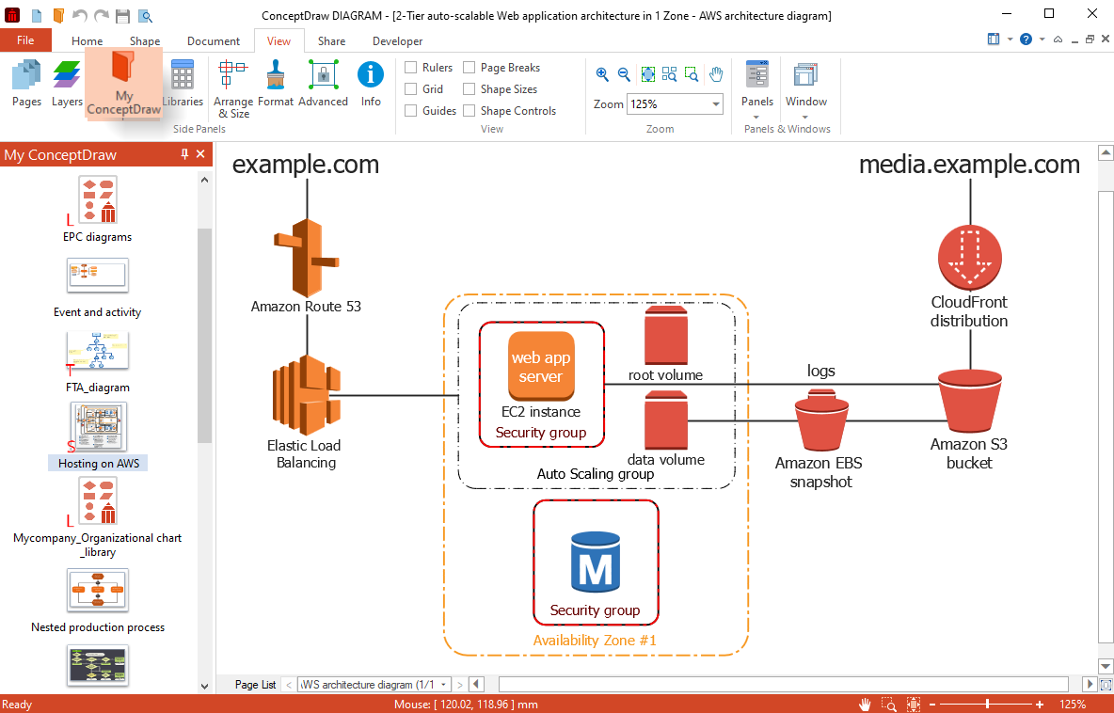Open the Libraries side panel
The image size is (1114, 713).
pyautogui.click(x=183, y=84)
